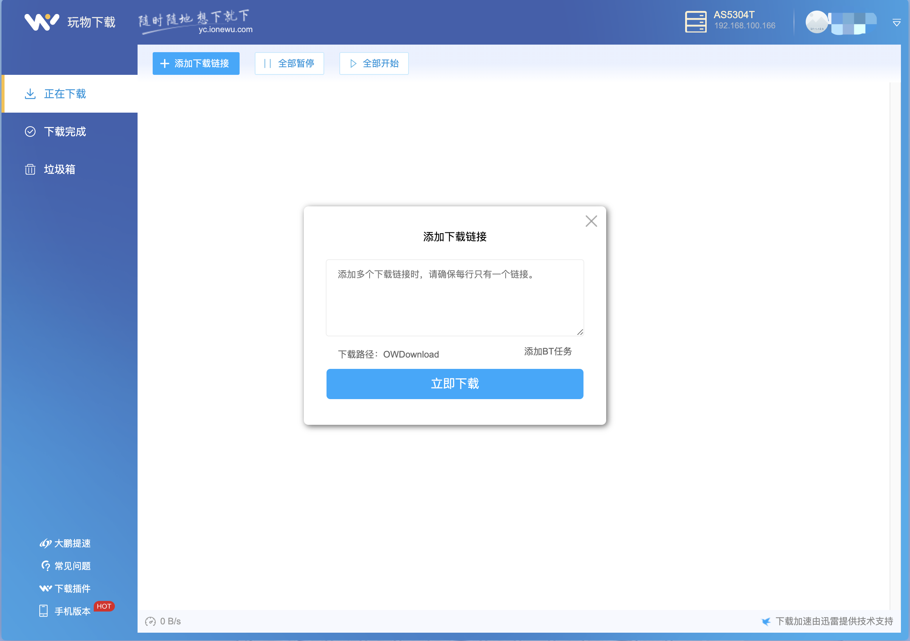Open 手机版本 mobile version link

(72, 612)
